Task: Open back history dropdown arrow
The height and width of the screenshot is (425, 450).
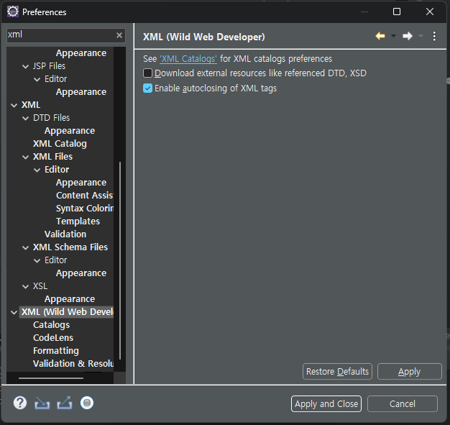Action: [393, 36]
